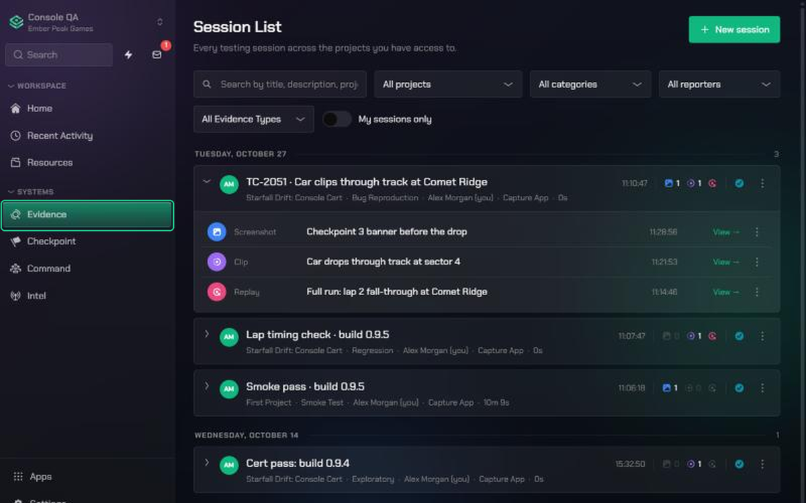Select Evidence in the Systems section

coord(87,215)
